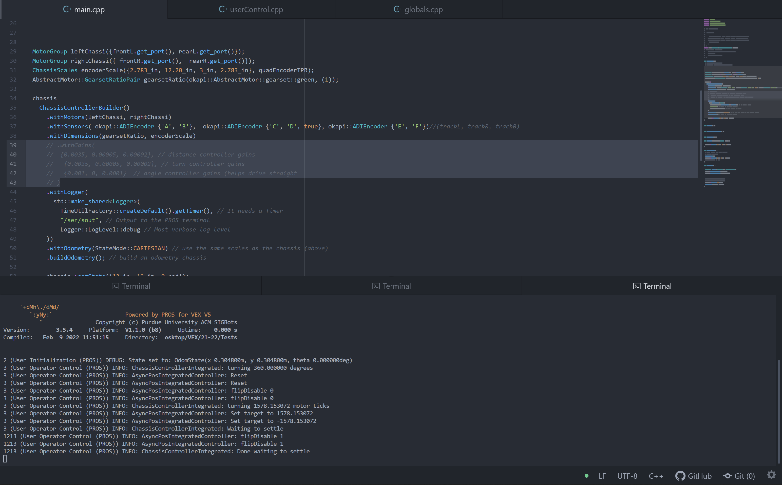The width and height of the screenshot is (782, 485).
Task: Click on 'MotorGroup leftChassi' code line
Action: 138,51
